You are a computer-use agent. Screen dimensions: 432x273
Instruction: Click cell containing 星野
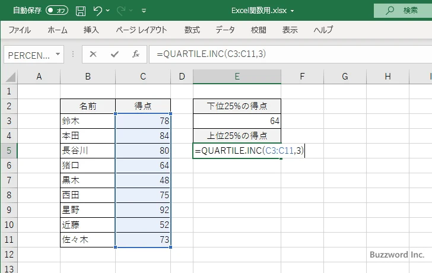coord(88,210)
